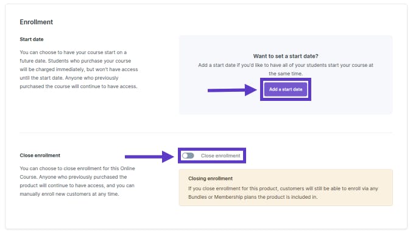Click the purple arrow pointing at the enrollment toggle

tap(149, 157)
